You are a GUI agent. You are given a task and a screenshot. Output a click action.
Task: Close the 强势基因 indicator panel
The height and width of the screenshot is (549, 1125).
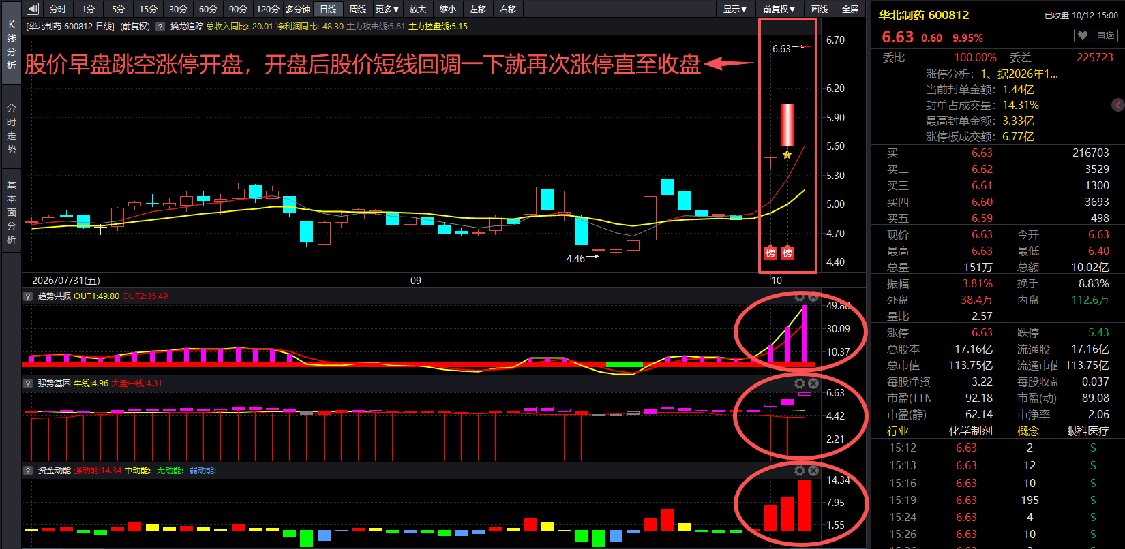coord(813,383)
